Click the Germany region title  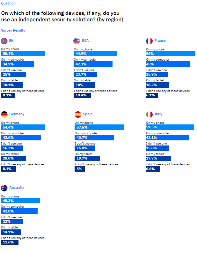pos(17,114)
